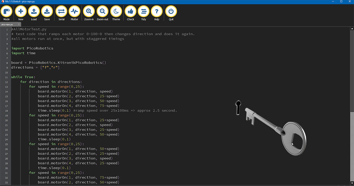Click line number 11 in the gutter

click(6, 77)
